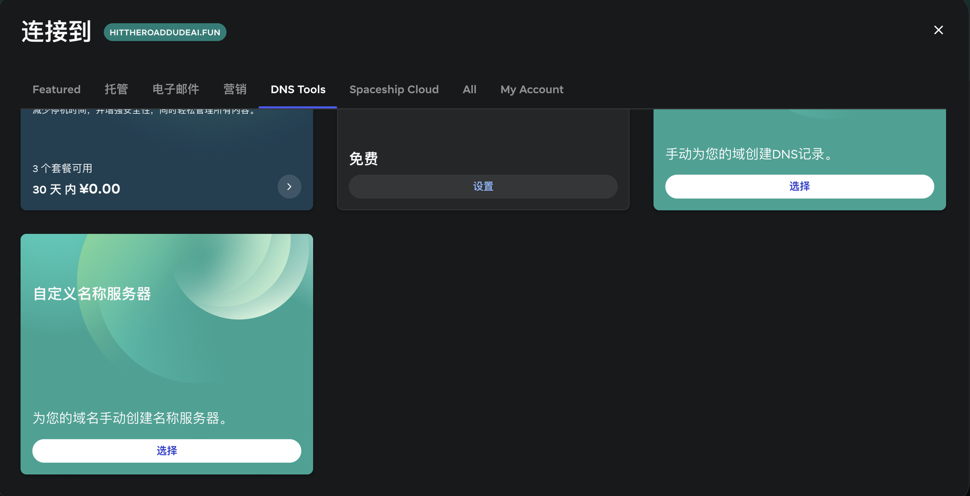Click the 连接到 dialog heading
This screenshot has height=496, width=970.
point(56,32)
